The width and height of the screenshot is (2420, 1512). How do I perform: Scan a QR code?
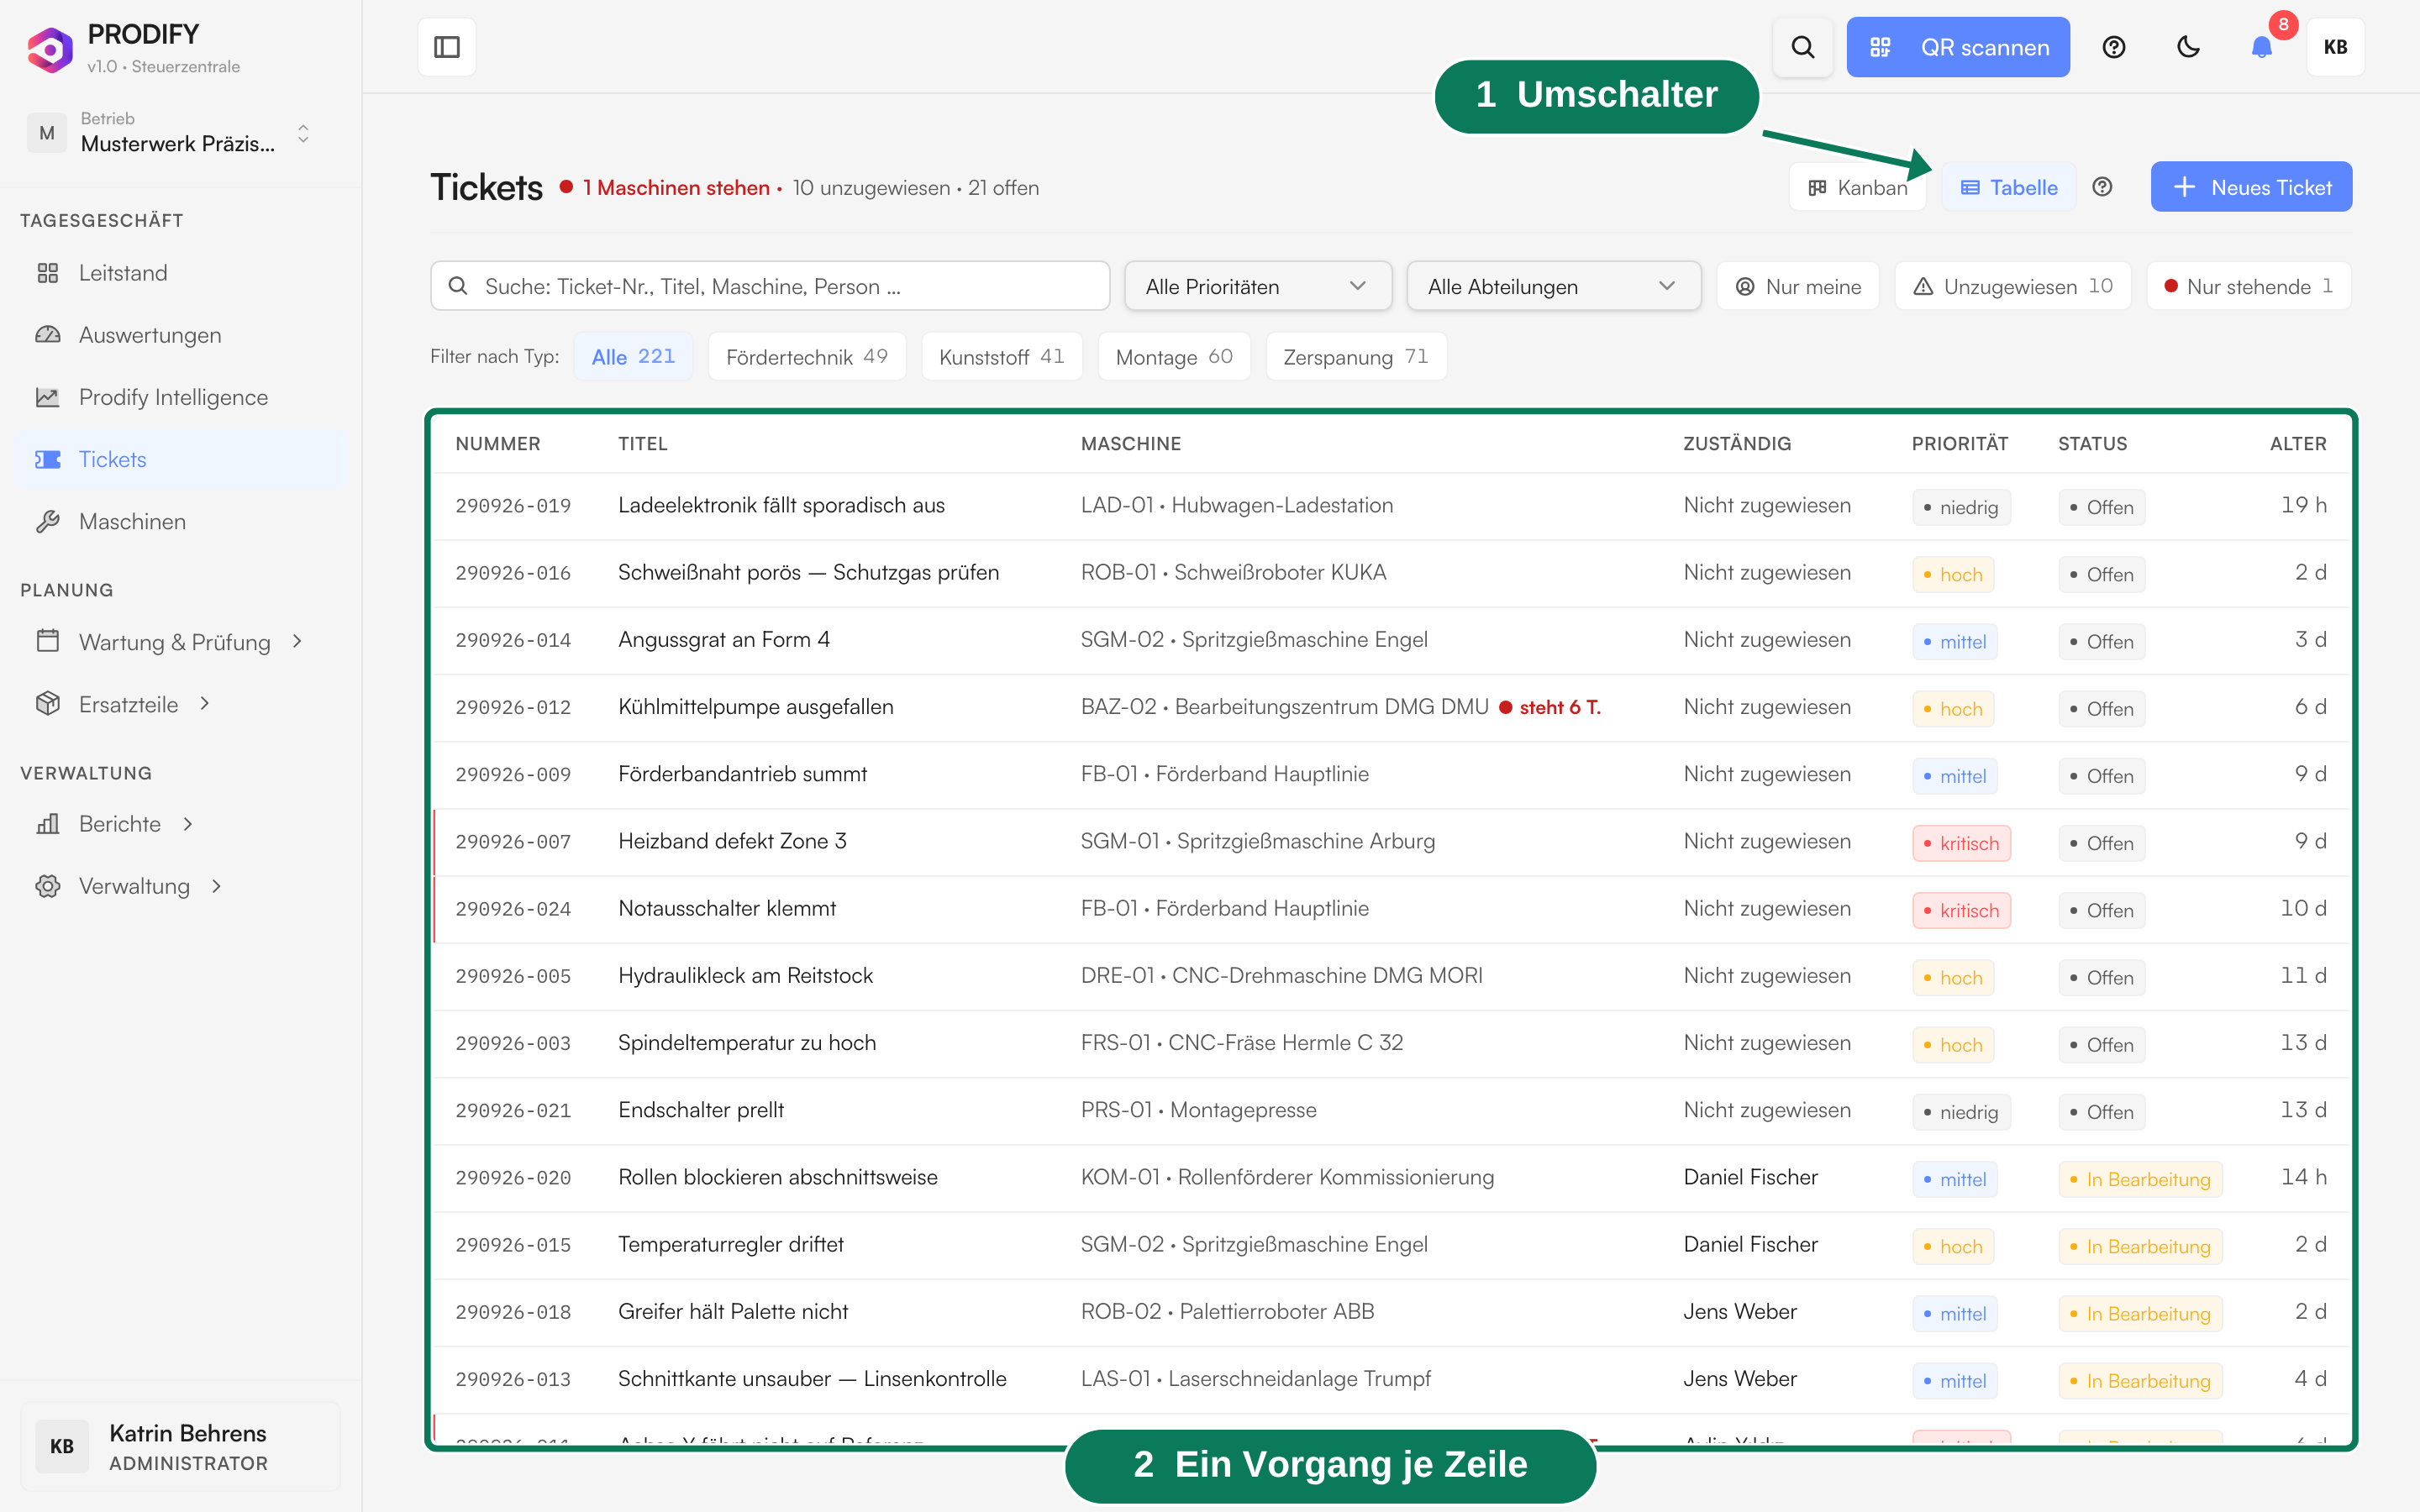coord(1957,47)
